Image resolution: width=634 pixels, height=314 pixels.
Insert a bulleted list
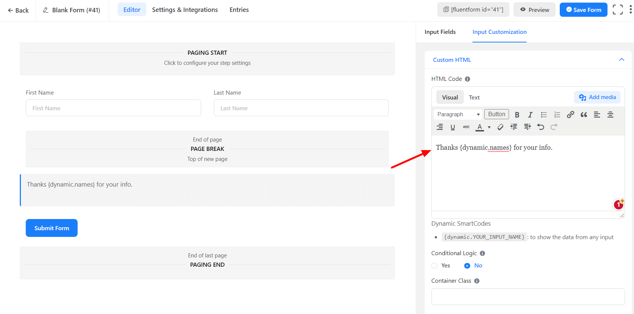point(544,115)
